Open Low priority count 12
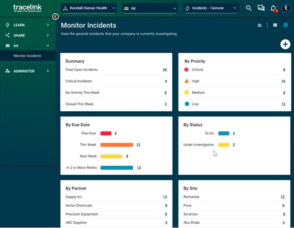The width and height of the screenshot is (294, 228). tap(283, 104)
